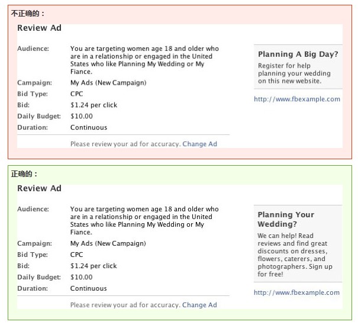The width and height of the screenshot is (358, 325).
Task: Open fbexample.com URL under Planning Your Wedding
Action: click(297, 292)
